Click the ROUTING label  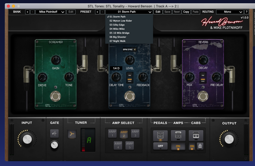point(208,12)
